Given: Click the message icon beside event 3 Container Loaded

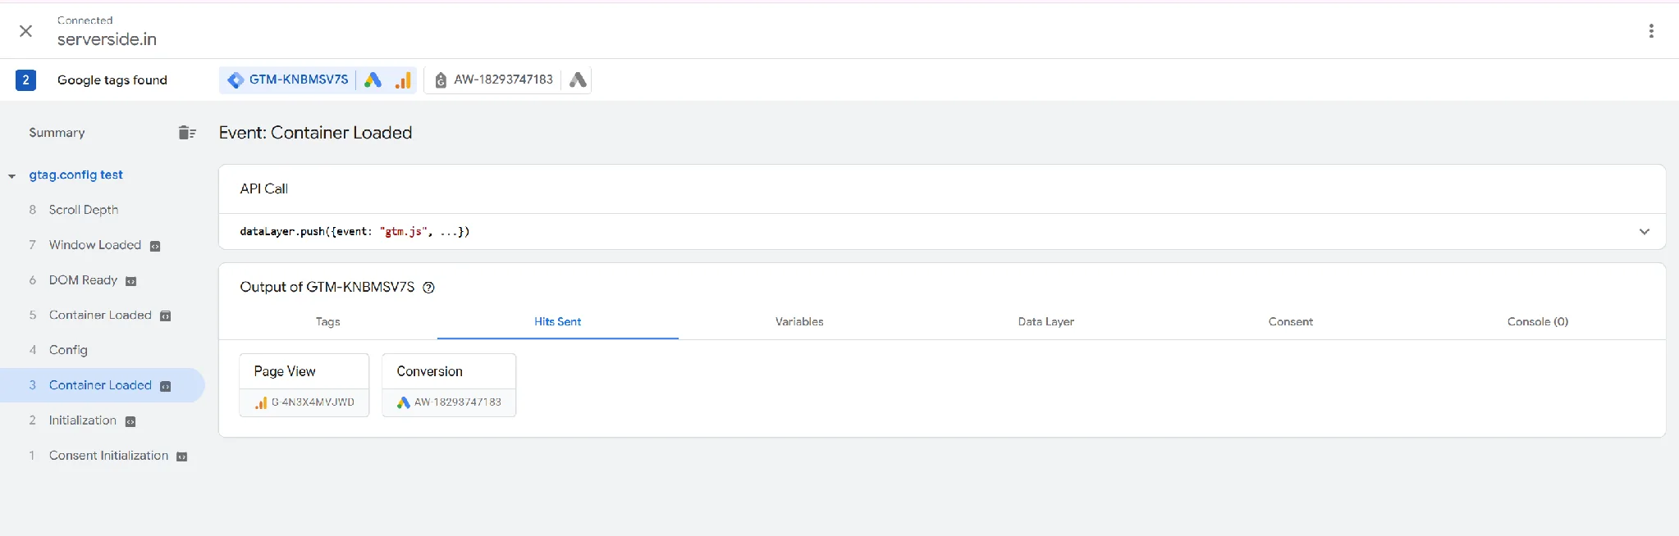Looking at the screenshot, I should [165, 386].
